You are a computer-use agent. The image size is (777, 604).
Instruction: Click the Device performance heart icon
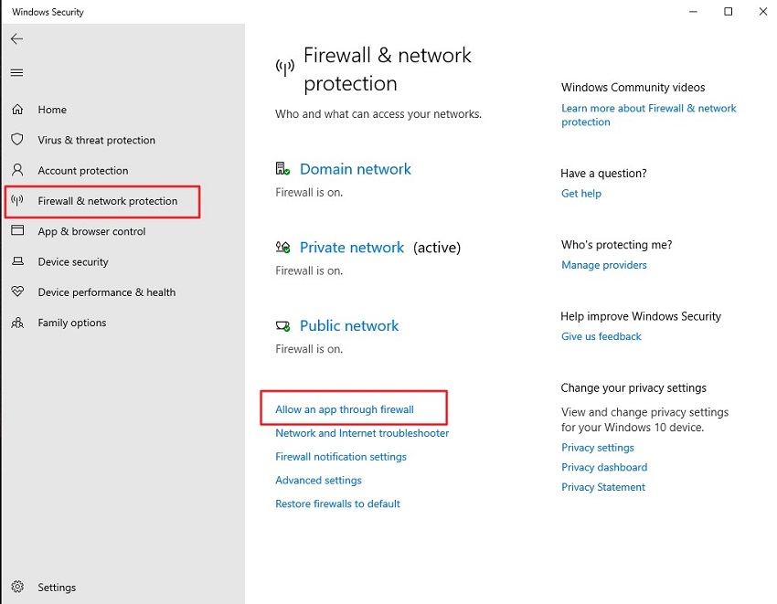coord(17,292)
